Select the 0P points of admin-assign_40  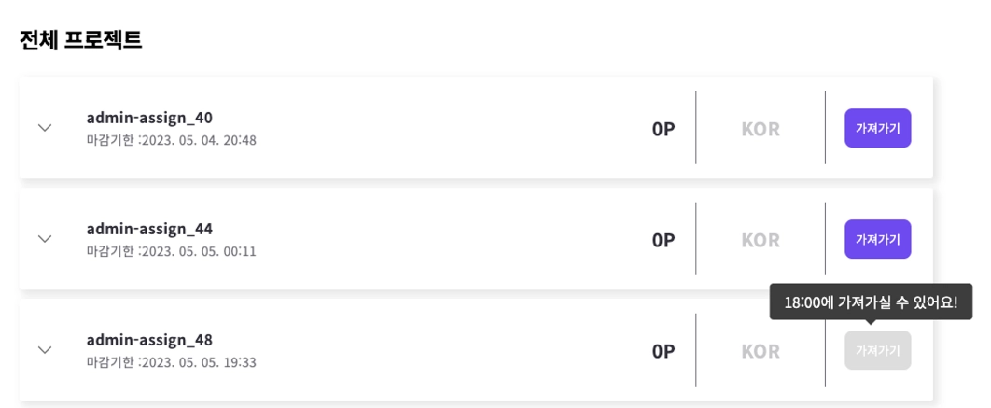[x=663, y=129]
